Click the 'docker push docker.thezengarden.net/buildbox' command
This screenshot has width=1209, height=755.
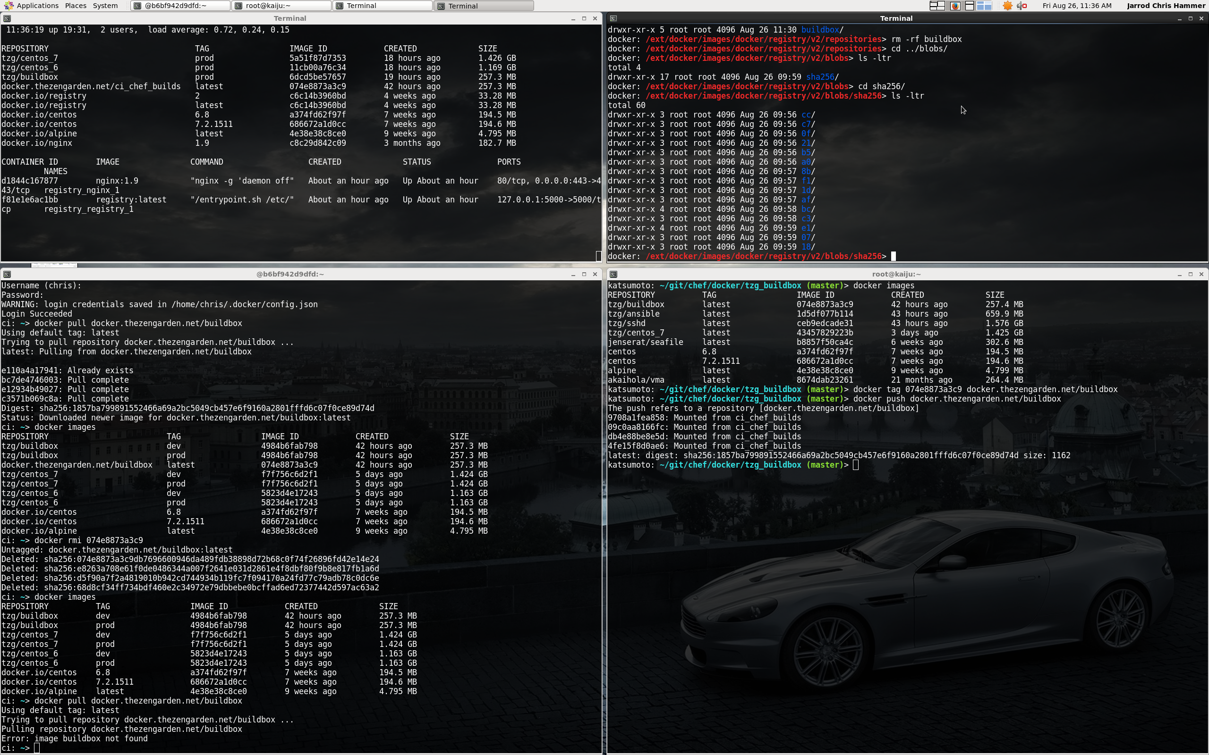click(957, 399)
